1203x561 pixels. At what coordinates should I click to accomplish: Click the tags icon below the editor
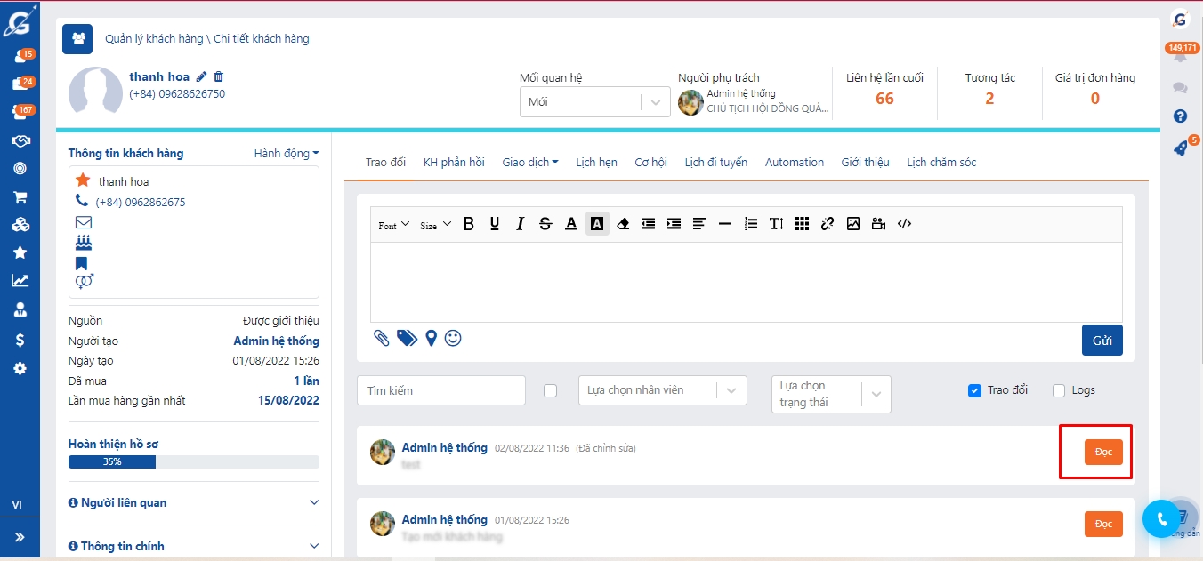[x=407, y=338]
